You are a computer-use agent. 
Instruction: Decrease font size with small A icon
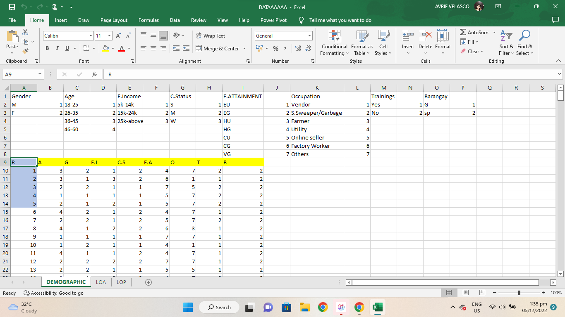point(128,36)
